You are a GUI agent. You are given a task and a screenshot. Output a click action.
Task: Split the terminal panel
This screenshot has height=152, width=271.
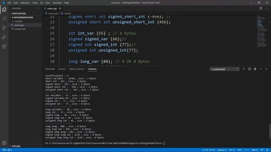[249, 69]
